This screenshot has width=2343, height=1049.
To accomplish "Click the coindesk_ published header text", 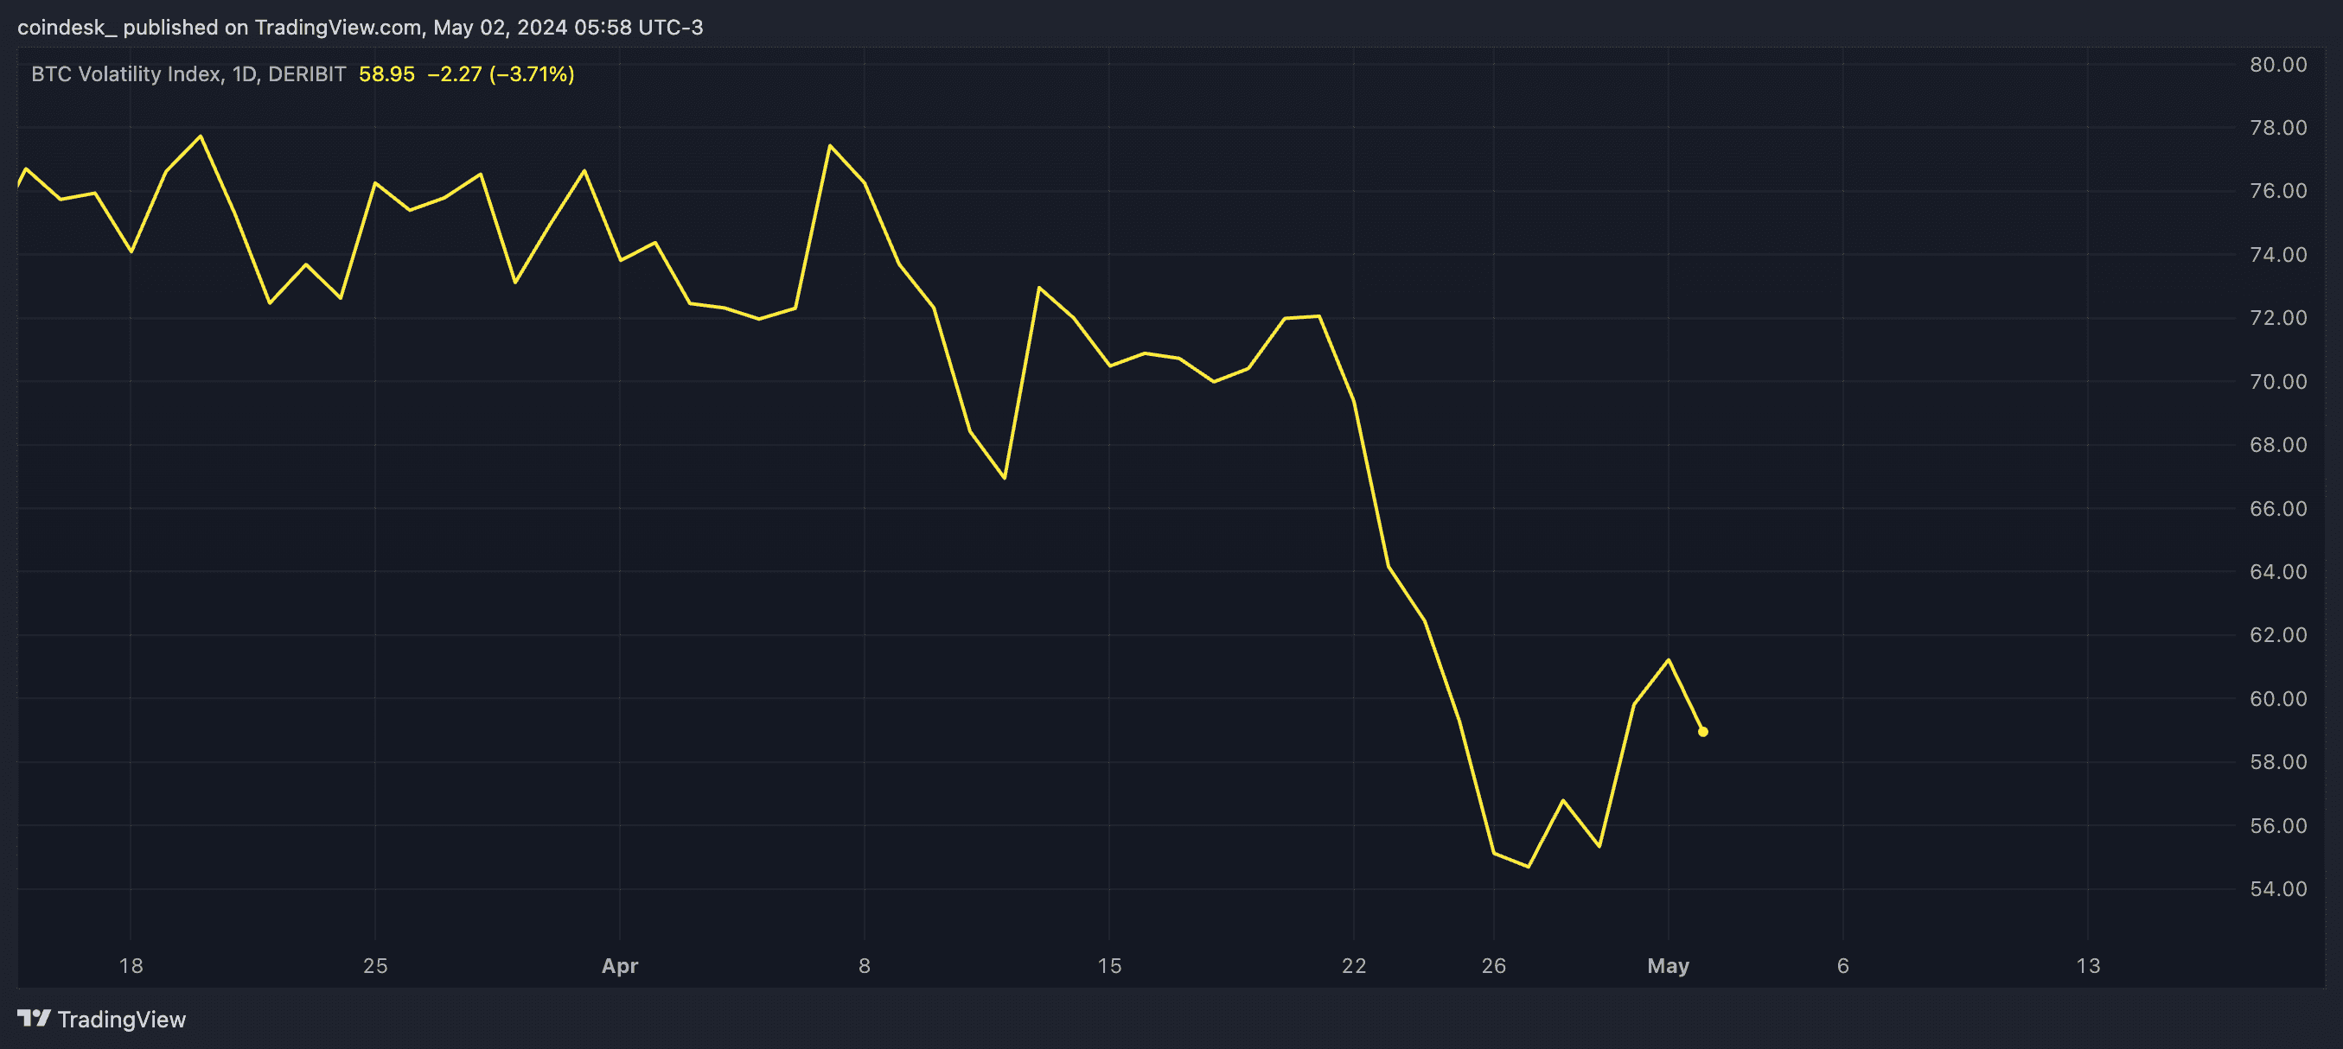I will (361, 28).
